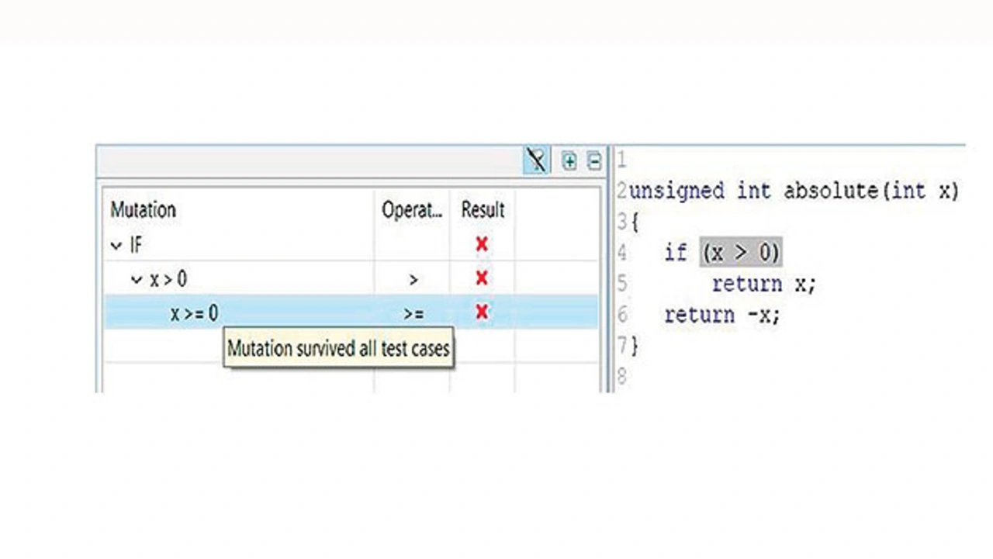Image resolution: width=993 pixels, height=559 pixels.
Task: Collapse the x > 0 tree node
Action: 137,279
